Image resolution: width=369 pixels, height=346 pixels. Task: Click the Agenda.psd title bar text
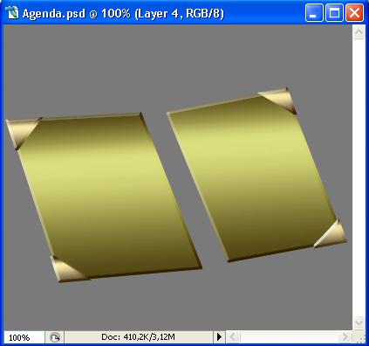(x=123, y=13)
